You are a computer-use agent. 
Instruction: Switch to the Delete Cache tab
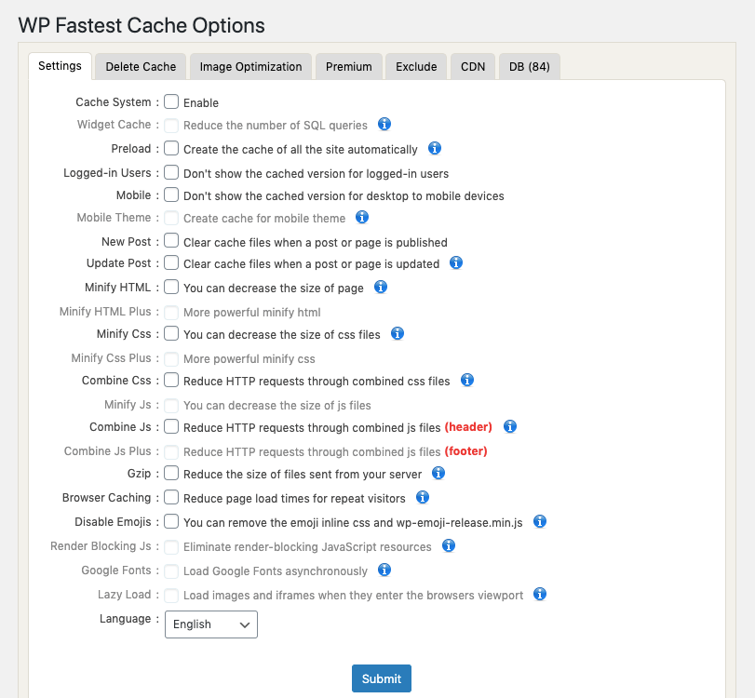(x=140, y=66)
